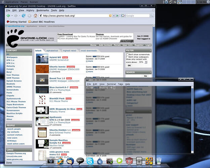Open the Forward history dropdown arrow
Viewport: 210px width, 168px height.
coord(19,16)
